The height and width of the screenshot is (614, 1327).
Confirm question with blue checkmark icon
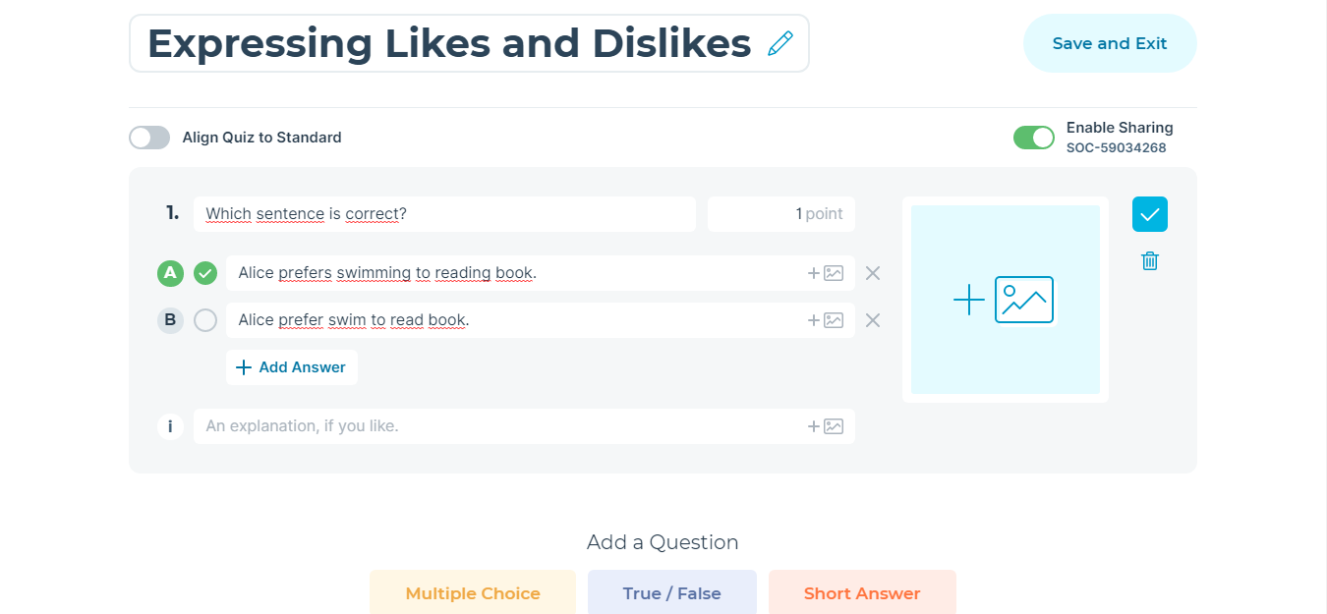pos(1150,214)
